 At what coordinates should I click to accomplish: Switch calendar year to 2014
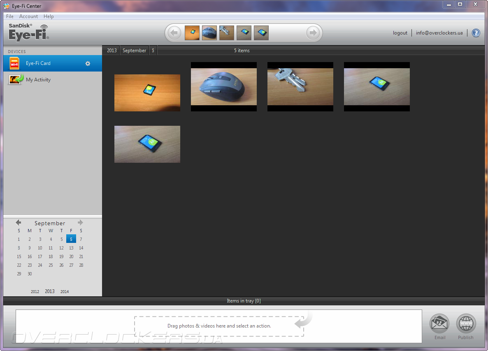click(x=65, y=292)
